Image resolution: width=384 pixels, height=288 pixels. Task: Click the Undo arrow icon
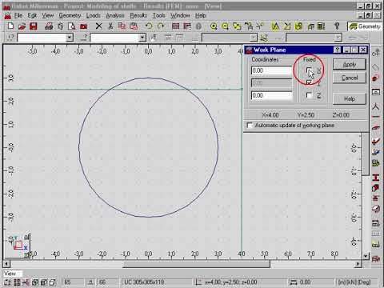(149, 26)
